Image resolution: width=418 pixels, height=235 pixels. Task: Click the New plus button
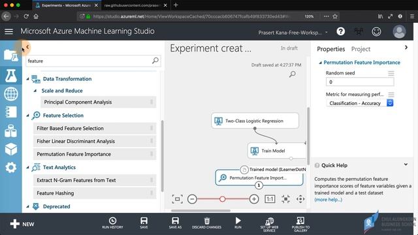point(22,224)
